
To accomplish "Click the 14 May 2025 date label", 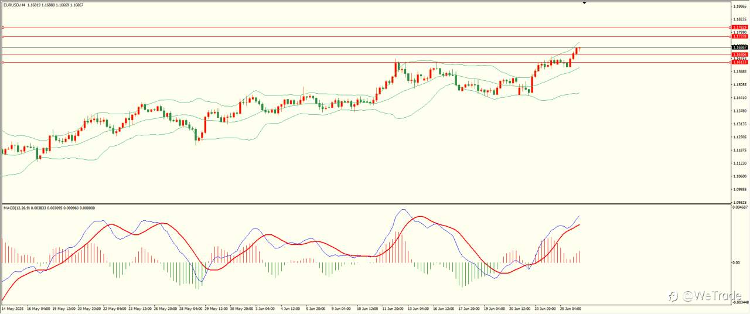I will pos(12,308).
